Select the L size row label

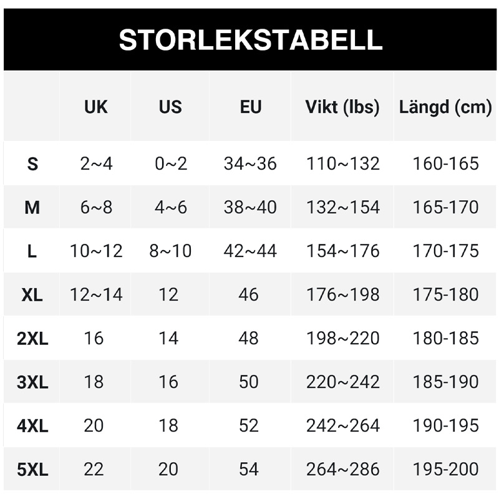pos(32,251)
